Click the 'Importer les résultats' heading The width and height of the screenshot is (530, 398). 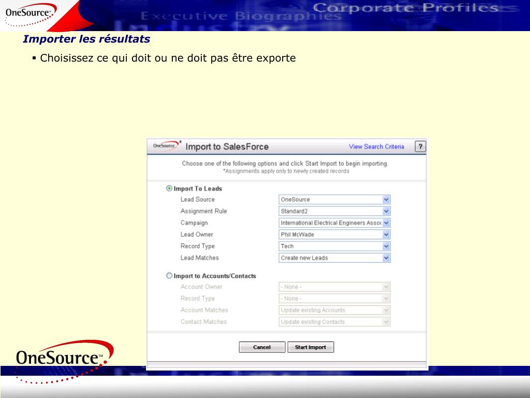tap(86, 39)
